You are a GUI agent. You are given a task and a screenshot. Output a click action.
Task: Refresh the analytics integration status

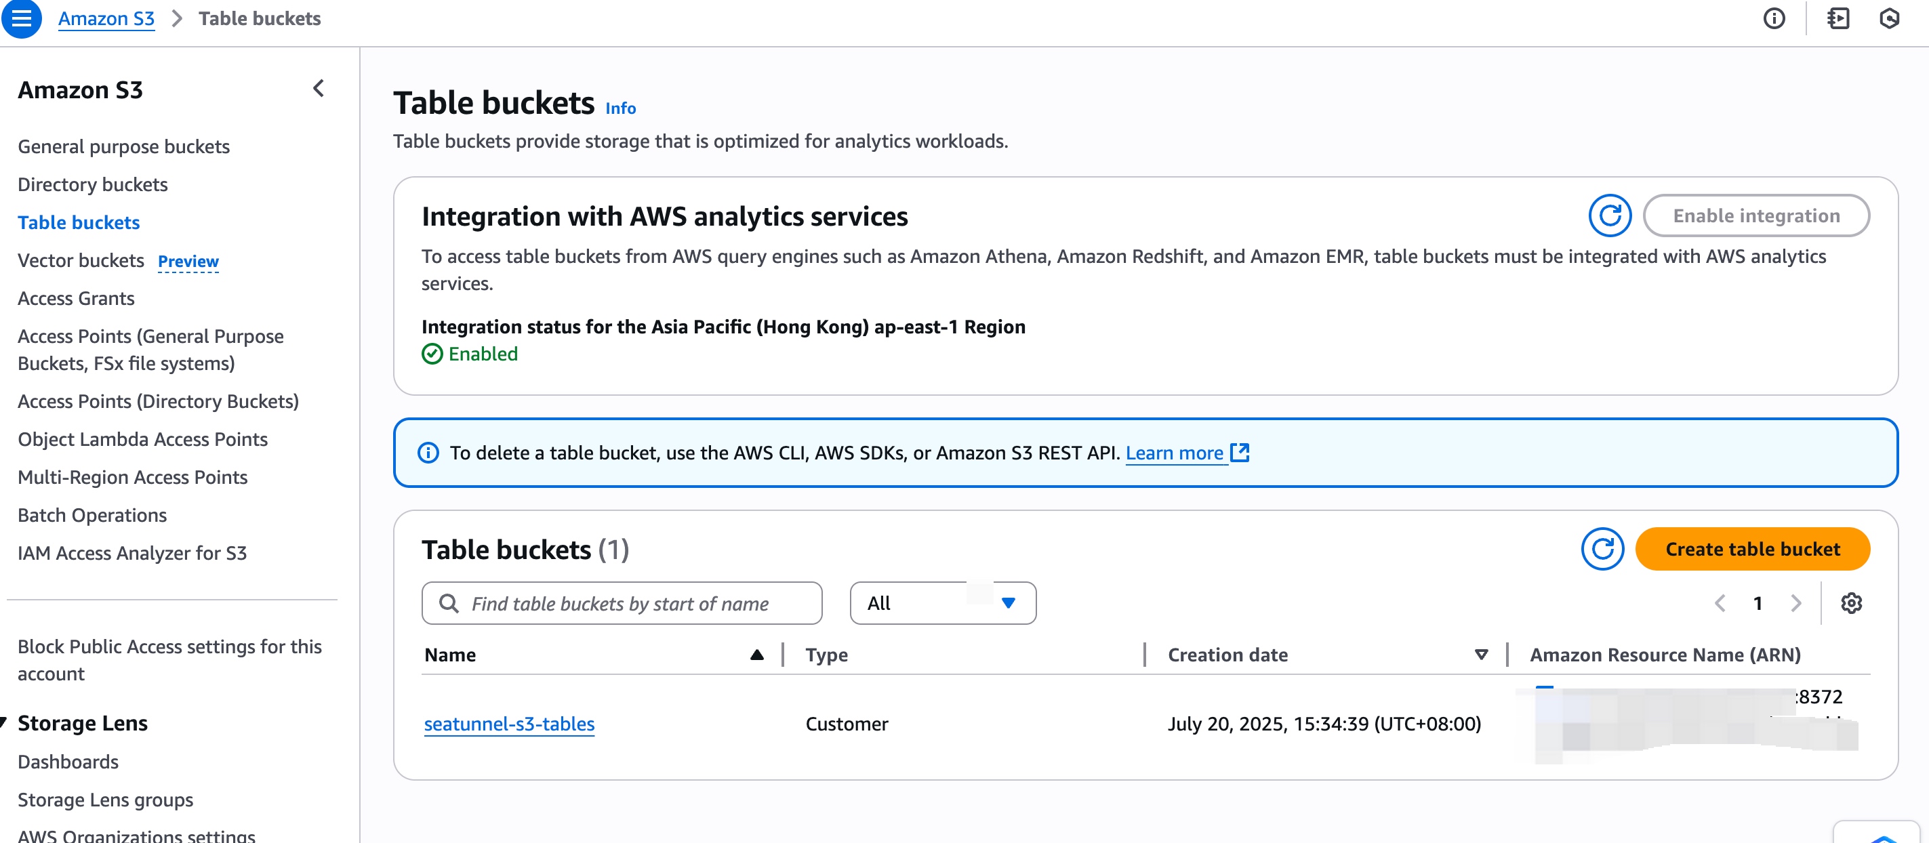(x=1609, y=215)
